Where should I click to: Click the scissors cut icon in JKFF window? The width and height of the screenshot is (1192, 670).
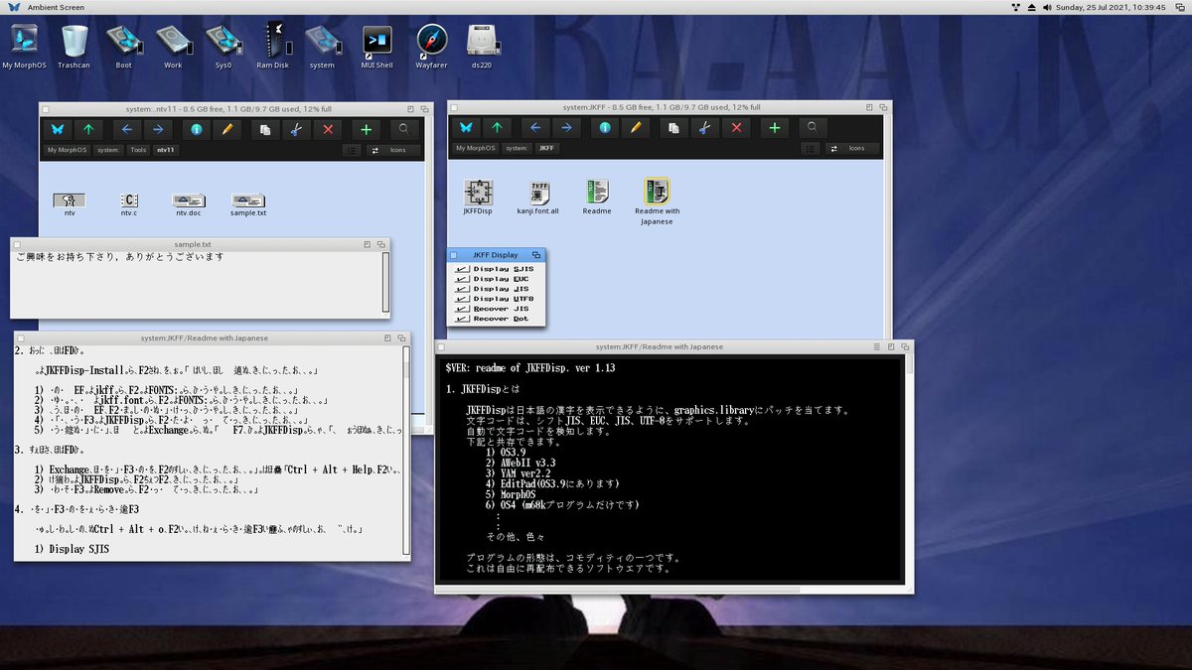point(704,128)
